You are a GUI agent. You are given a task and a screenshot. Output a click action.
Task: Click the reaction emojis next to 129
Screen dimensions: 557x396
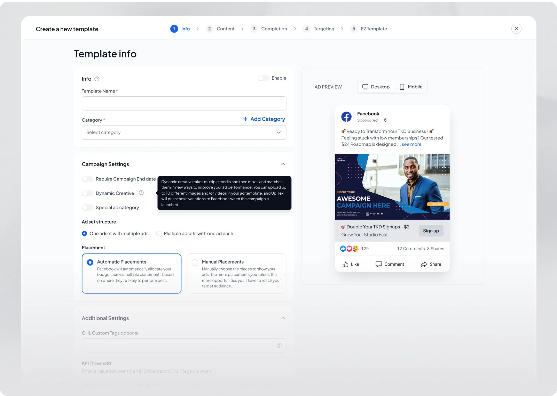349,249
